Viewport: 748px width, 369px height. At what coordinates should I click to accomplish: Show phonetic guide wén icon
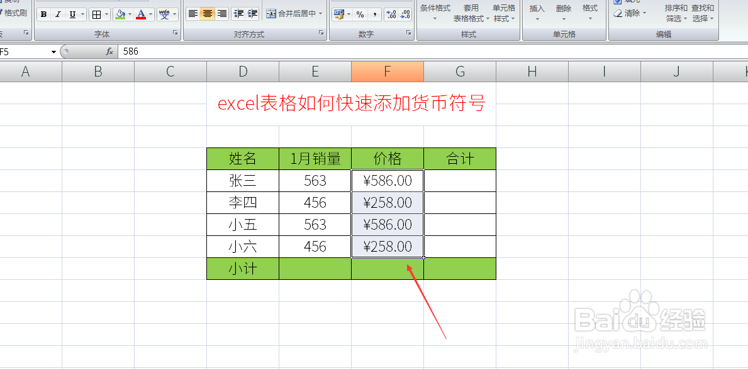(164, 14)
